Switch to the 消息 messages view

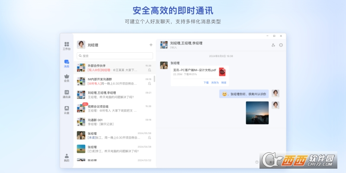[67, 64]
